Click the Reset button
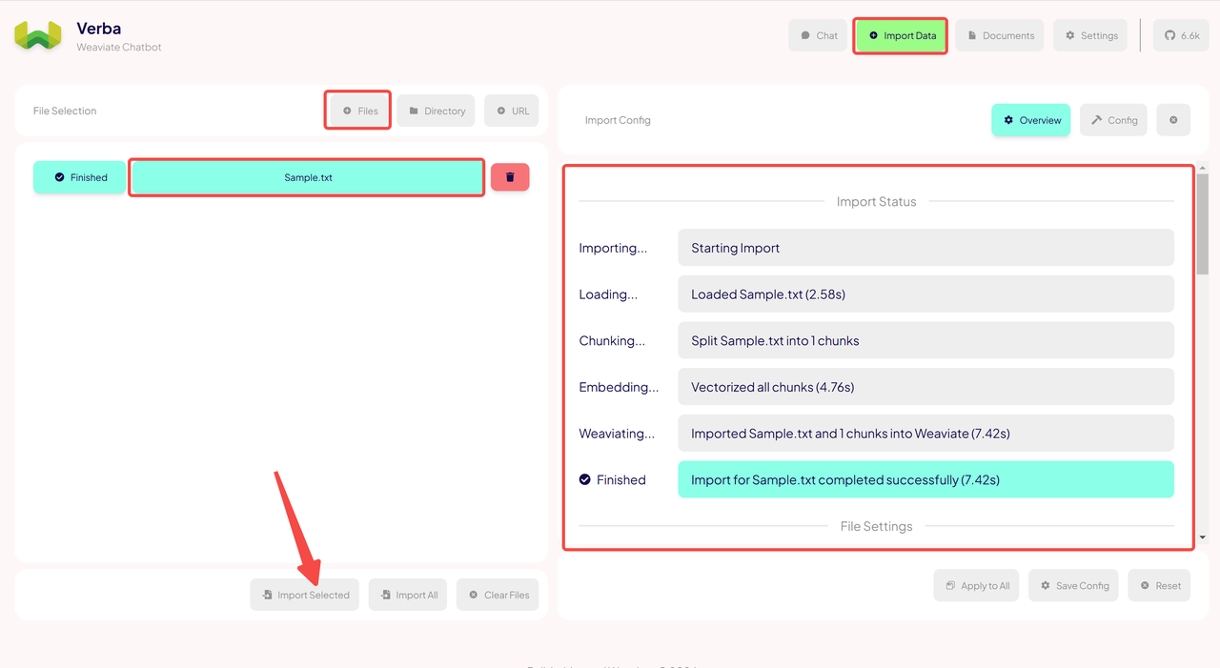The height and width of the screenshot is (668, 1220). click(x=1159, y=585)
